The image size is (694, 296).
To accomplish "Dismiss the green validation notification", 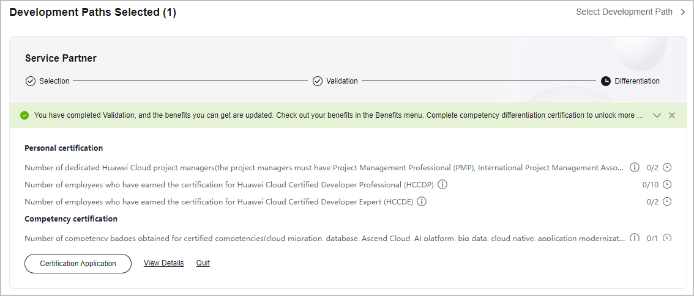I will click(x=672, y=115).
